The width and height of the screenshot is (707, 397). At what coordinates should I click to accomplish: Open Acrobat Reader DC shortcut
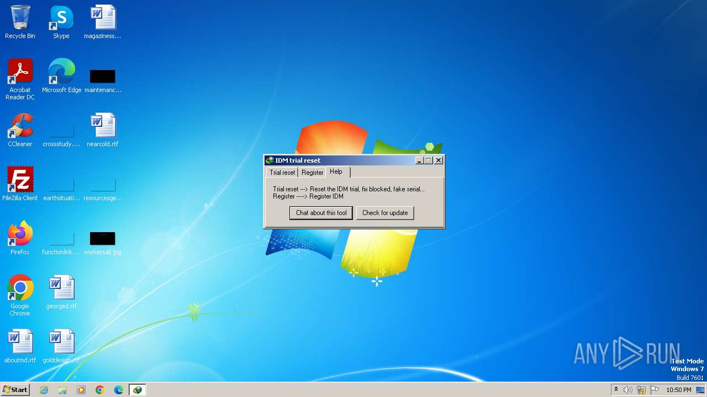pyautogui.click(x=20, y=79)
